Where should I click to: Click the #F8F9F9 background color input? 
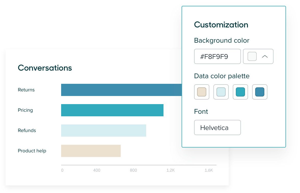pos(217,56)
